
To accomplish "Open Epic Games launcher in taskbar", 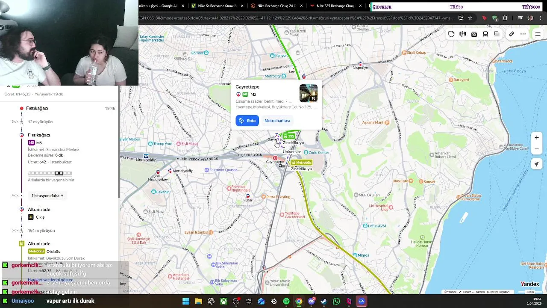I will click(249, 301).
